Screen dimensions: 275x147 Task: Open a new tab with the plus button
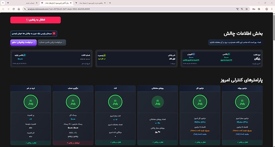click(x=110, y=3)
